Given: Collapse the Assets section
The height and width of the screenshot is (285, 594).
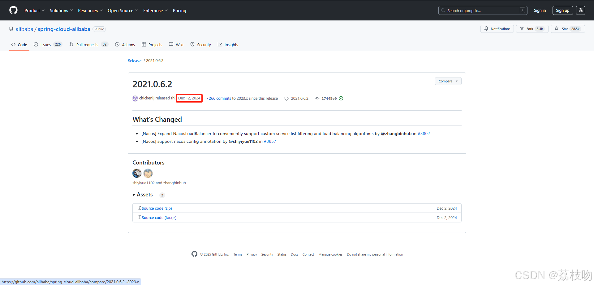Looking at the screenshot, I should point(143,195).
